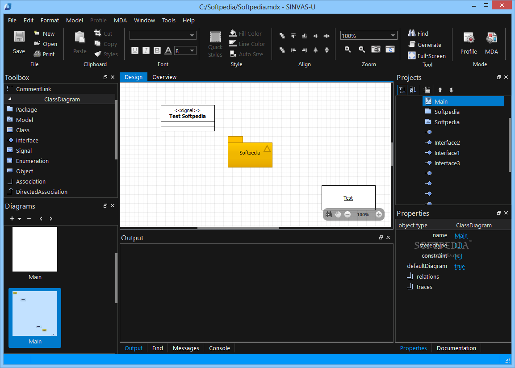Screen dimensions: 515x368
Task: Float the Toolbox panel
Action: coord(105,77)
